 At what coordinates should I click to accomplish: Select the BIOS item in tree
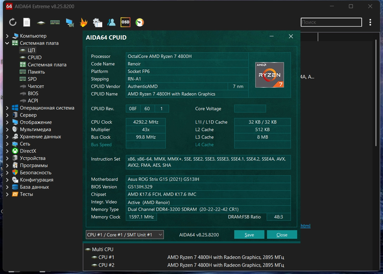click(x=33, y=94)
